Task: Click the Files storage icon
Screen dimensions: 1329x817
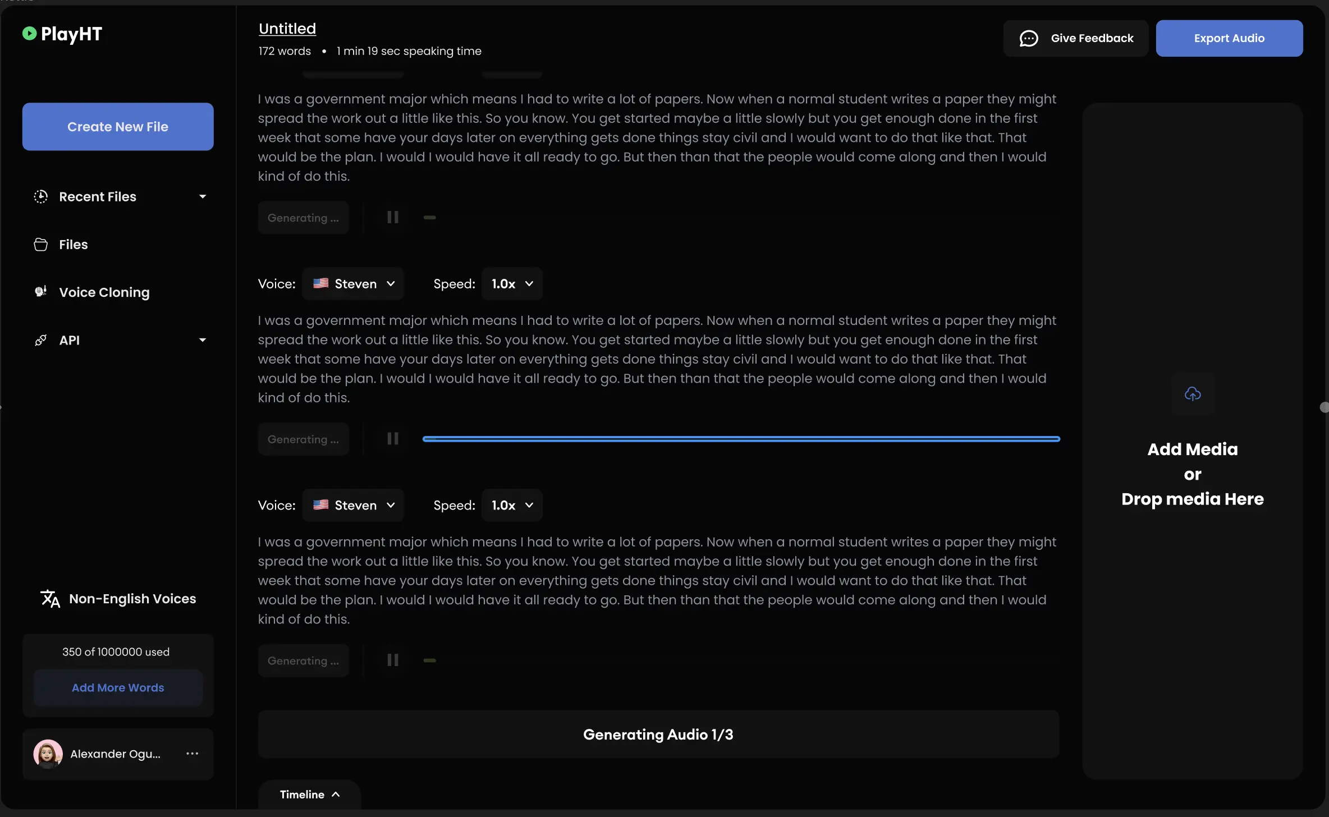Action: [40, 245]
